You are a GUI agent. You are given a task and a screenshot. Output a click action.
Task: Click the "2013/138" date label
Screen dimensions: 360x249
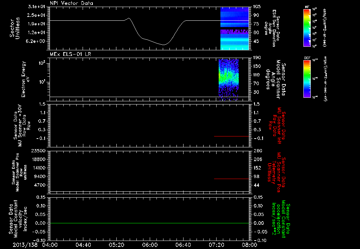pos(25,245)
